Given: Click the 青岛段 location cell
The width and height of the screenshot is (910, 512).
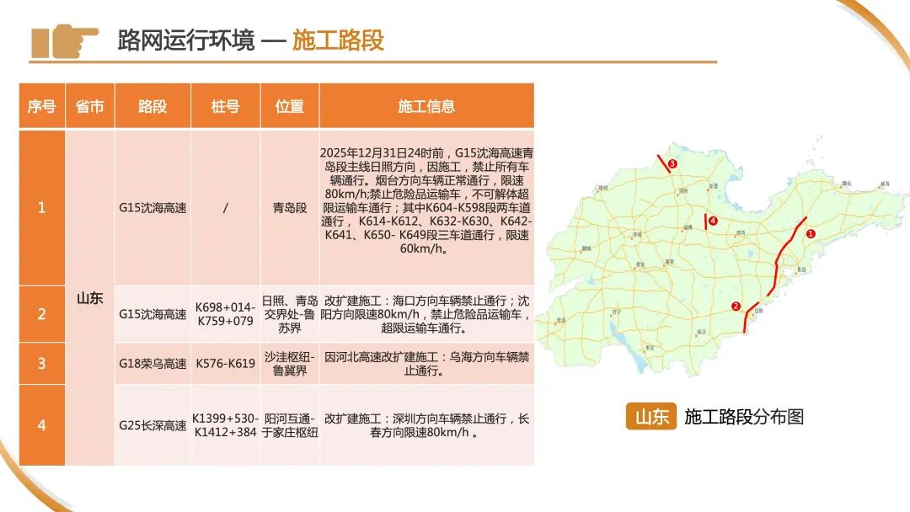Looking at the screenshot, I should tap(290, 208).
